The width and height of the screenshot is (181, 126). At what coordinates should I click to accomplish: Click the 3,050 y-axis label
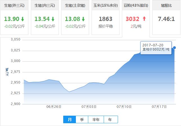15,39
